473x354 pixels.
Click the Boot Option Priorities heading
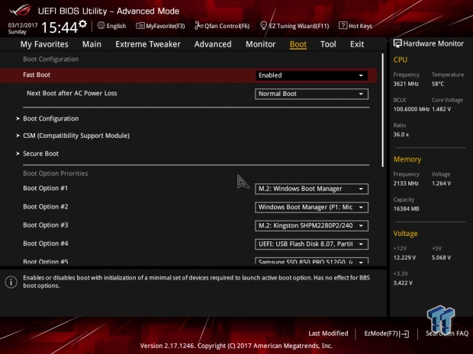[x=56, y=174]
